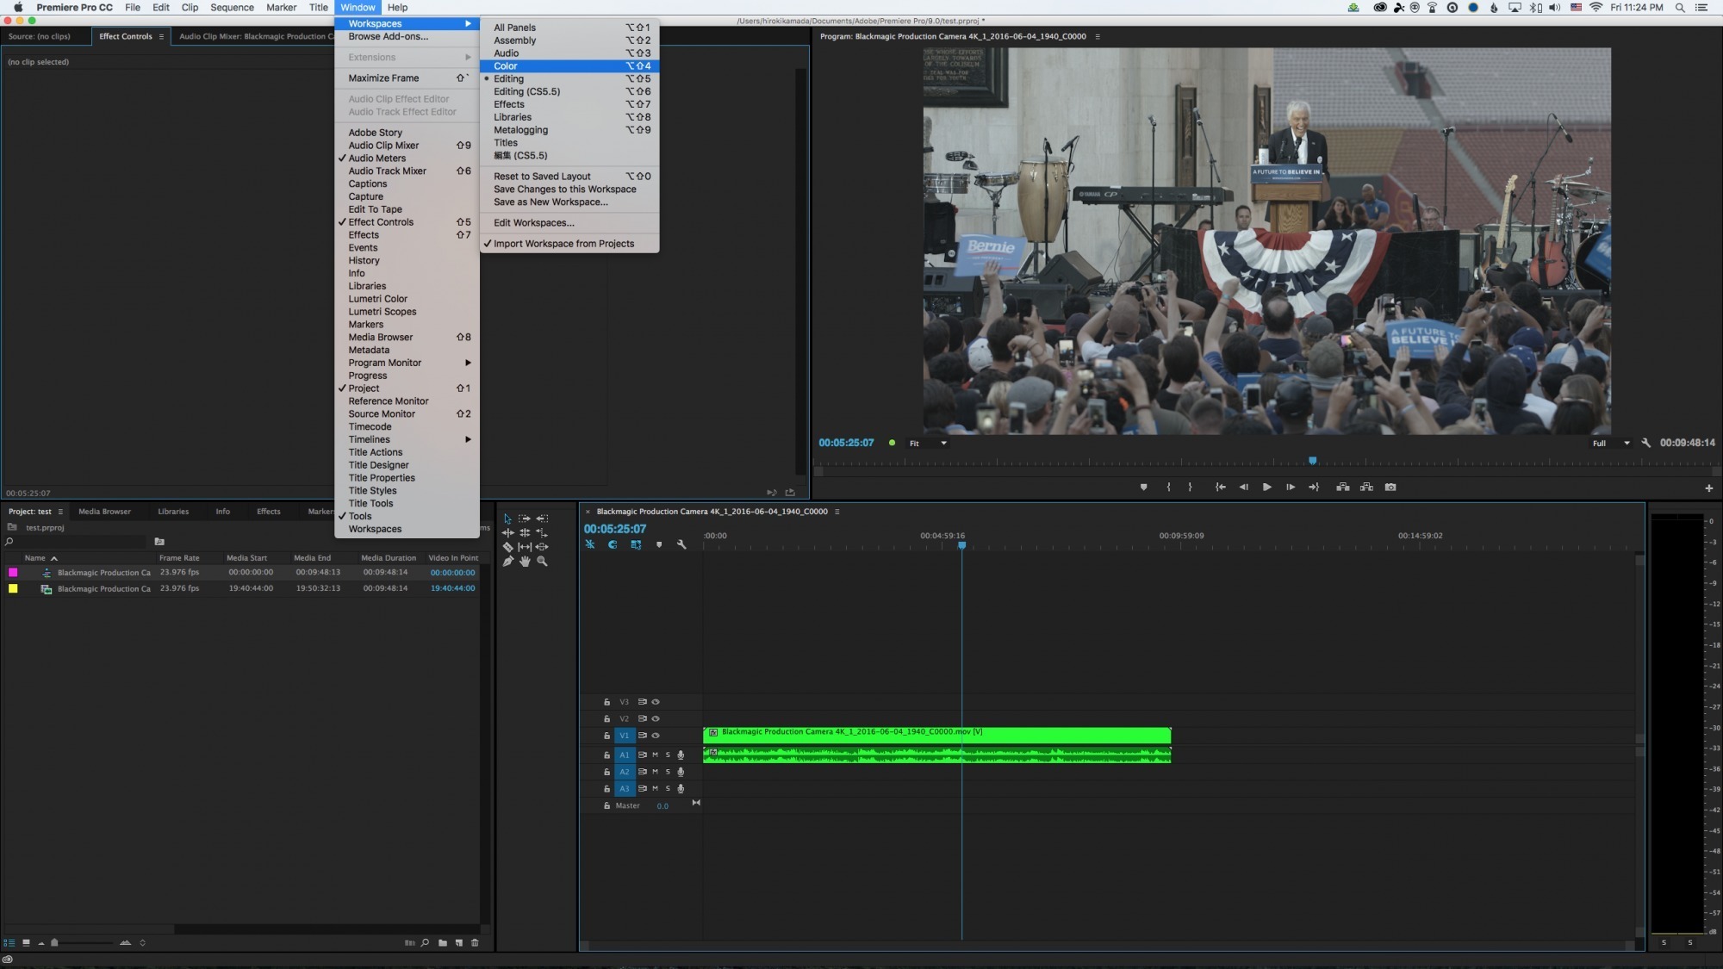
Task: Click the magenta label color swatch
Action: tap(13, 573)
